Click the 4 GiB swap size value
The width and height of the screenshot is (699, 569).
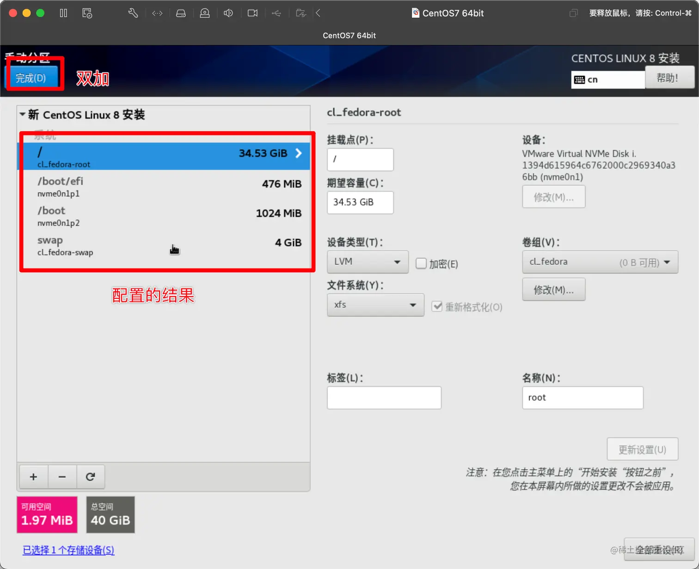coord(288,243)
